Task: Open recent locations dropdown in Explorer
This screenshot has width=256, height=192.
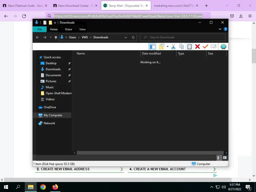Action: coord(50,37)
